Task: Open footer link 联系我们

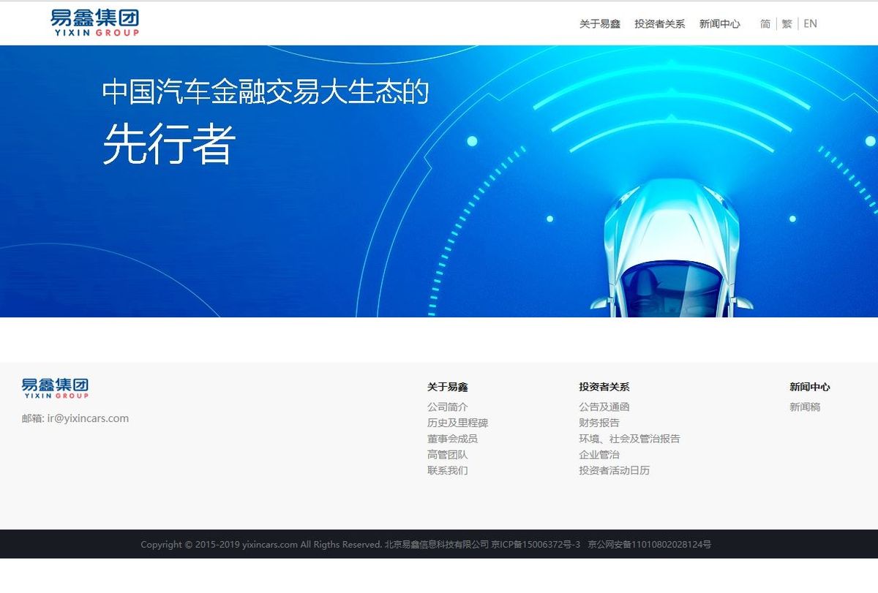Action: [x=448, y=470]
